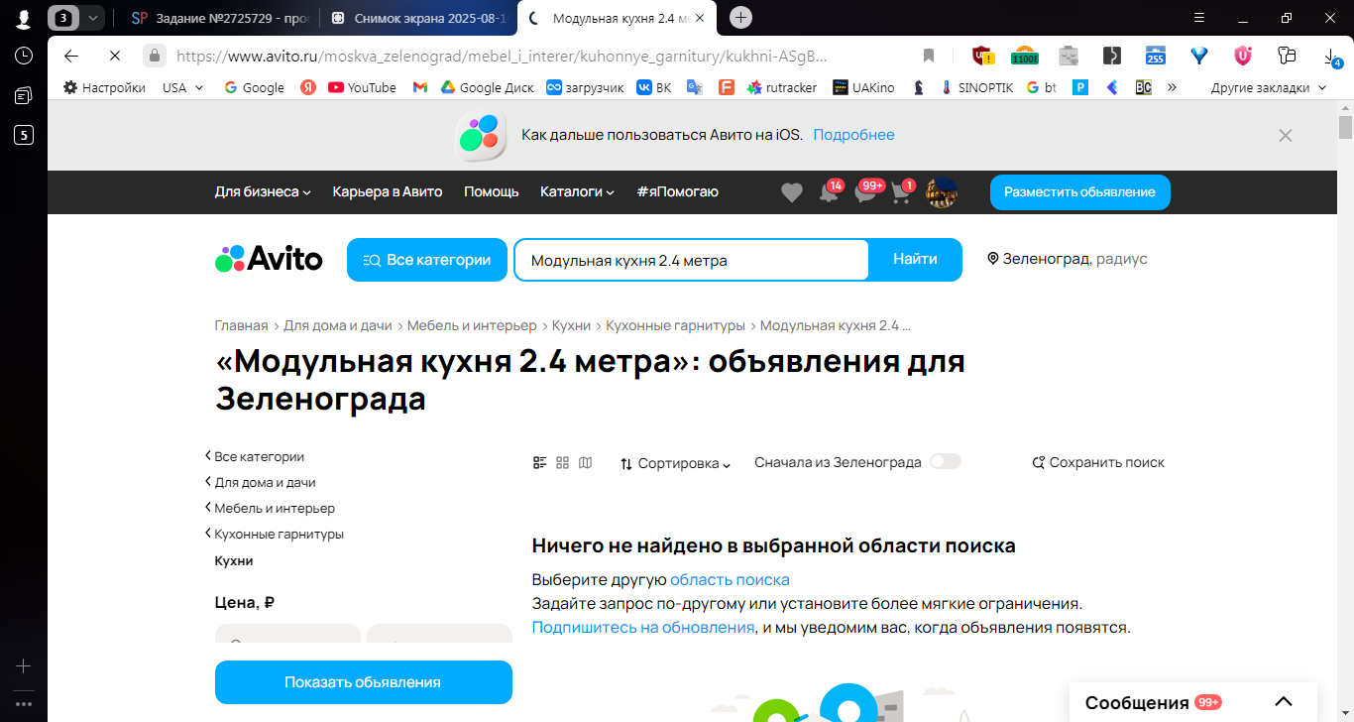Open the Подробнее link in banner
The width and height of the screenshot is (1354, 722).
click(x=853, y=135)
